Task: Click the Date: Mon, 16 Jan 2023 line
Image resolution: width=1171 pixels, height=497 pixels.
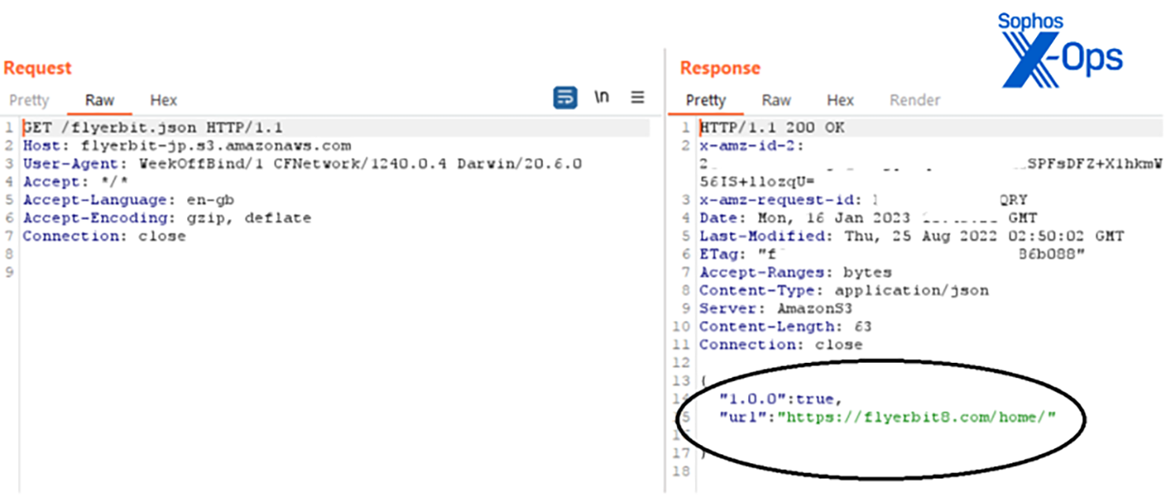Action: click(868, 218)
